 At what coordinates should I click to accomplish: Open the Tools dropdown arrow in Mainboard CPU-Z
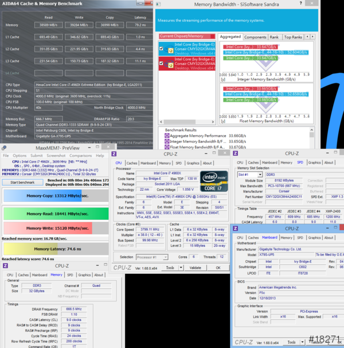(x=302, y=342)
